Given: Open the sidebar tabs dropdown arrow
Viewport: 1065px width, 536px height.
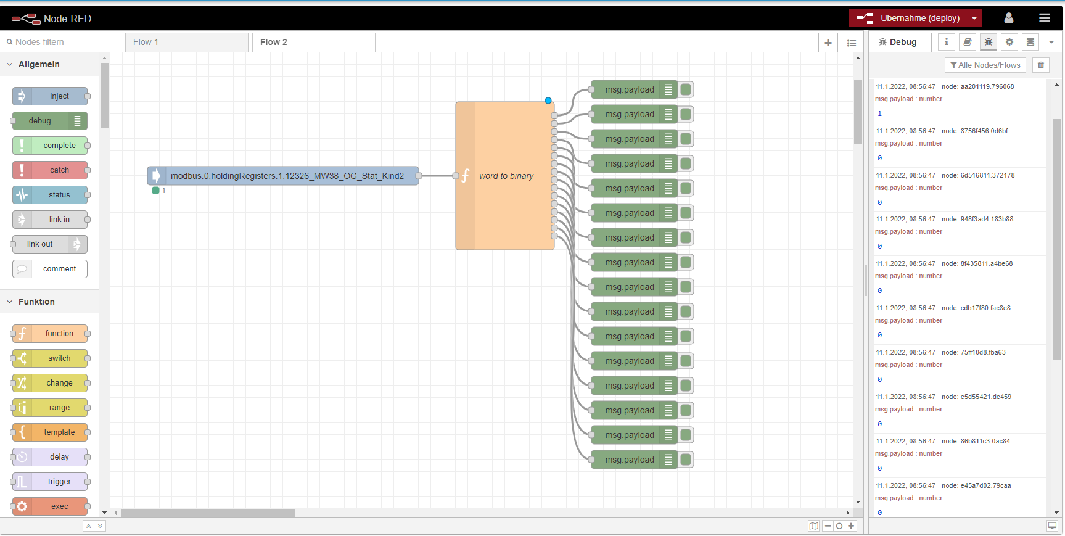Looking at the screenshot, I should [x=1051, y=42].
